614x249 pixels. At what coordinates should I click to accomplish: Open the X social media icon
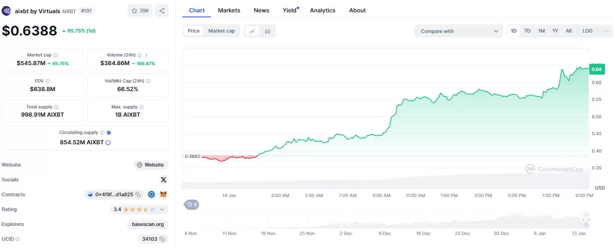click(163, 180)
